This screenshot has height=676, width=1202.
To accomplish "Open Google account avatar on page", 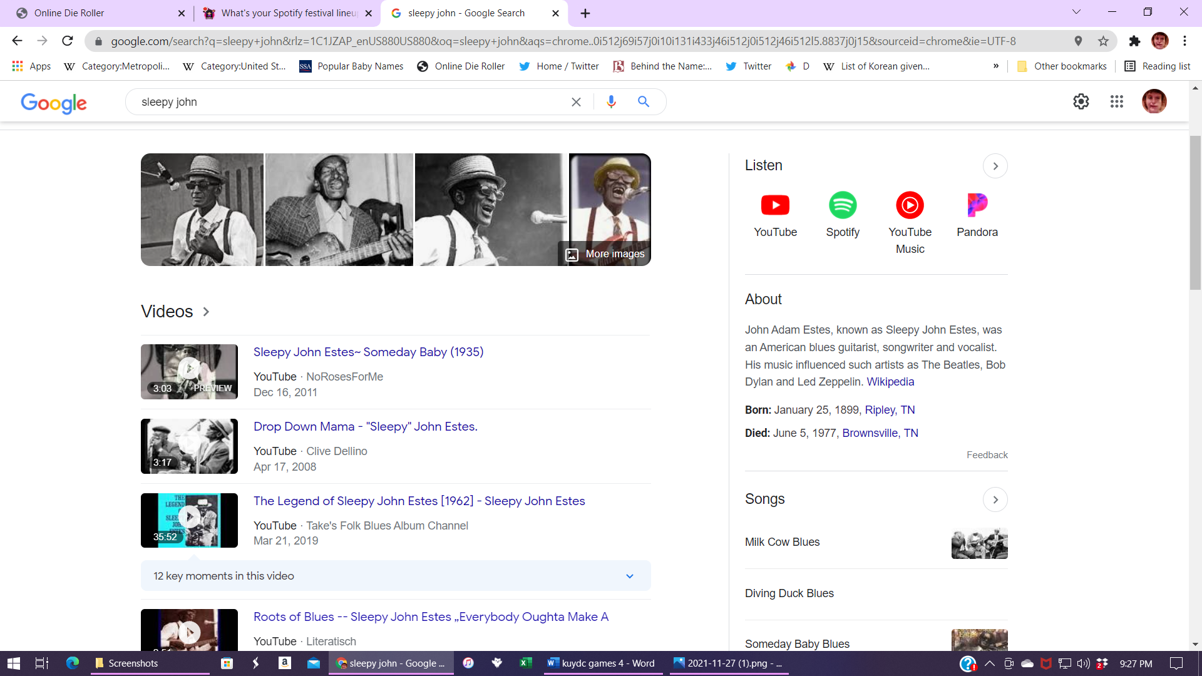I will point(1154,101).
